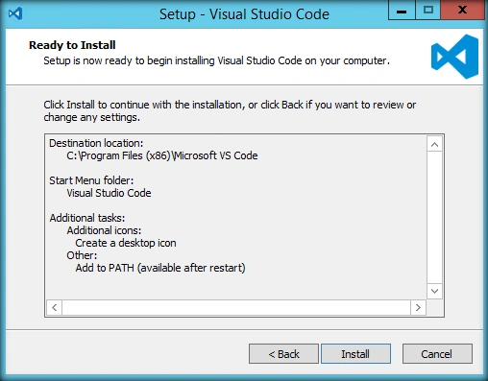This screenshot has width=488, height=381.
Task: Click 'Create a desktop icon' text line
Action: pyautogui.click(x=126, y=243)
